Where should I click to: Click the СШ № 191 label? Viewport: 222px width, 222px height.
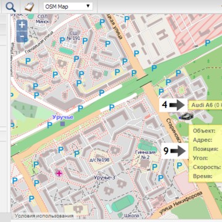click(x=73, y=36)
